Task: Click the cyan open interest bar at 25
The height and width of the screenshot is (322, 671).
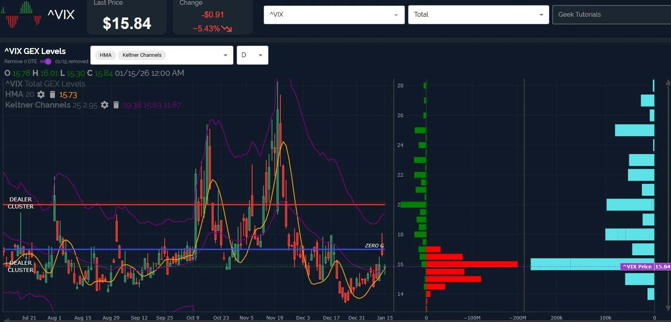Action: [634, 130]
